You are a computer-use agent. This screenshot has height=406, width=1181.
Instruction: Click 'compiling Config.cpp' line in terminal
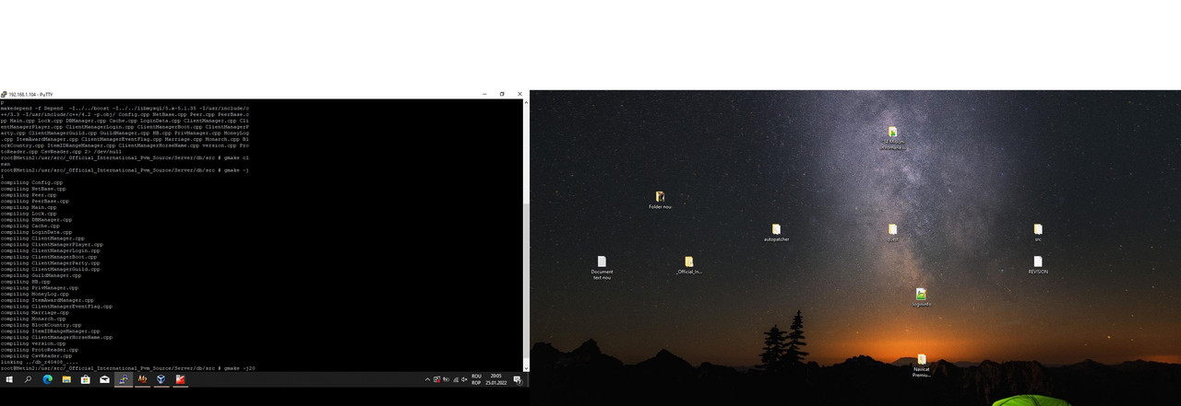tap(31, 182)
